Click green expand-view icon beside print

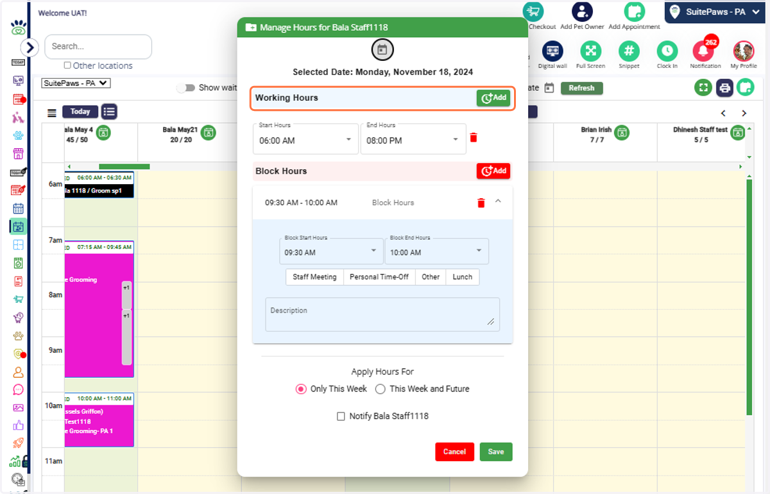pyautogui.click(x=703, y=88)
